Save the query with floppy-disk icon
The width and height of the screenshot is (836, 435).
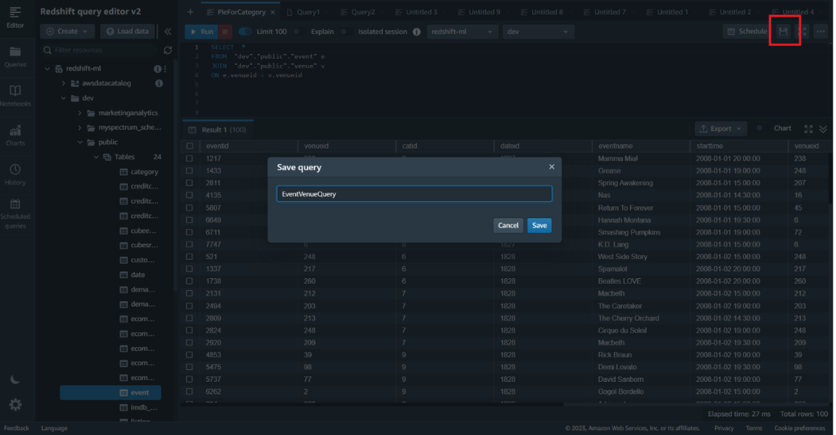click(x=783, y=32)
